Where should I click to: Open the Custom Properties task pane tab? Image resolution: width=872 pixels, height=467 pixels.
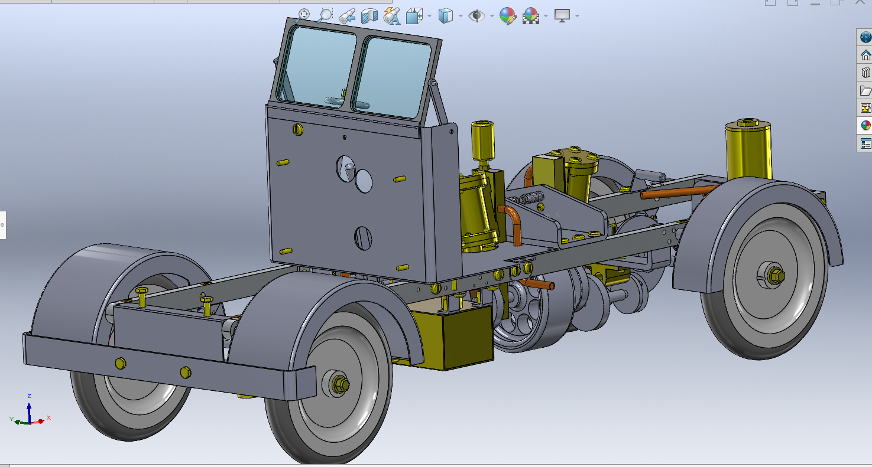[x=865, y=143]
